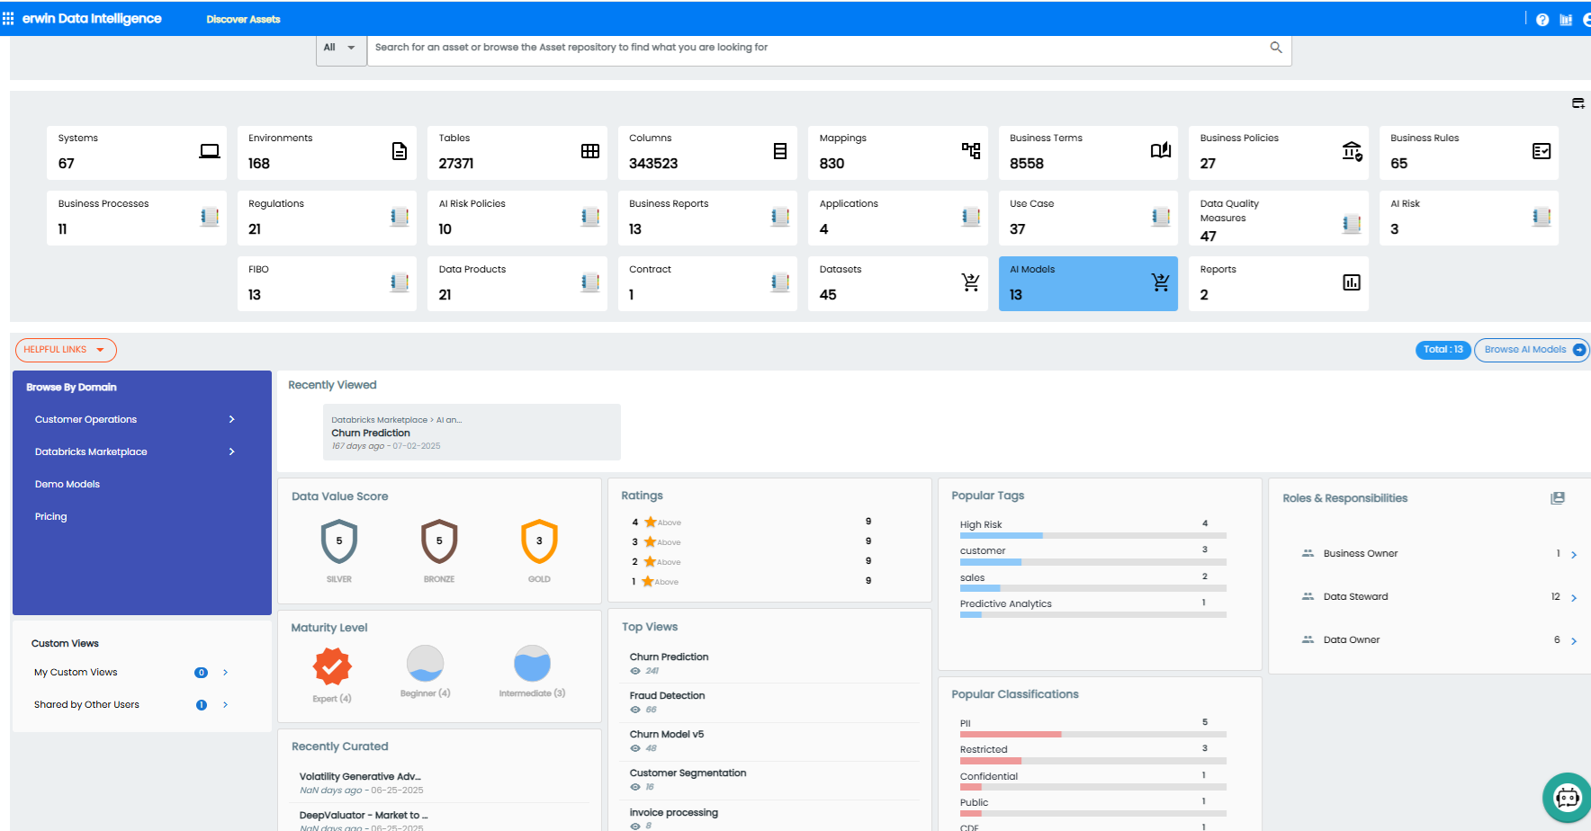
Task: Click the Tables grid icon
Action: [x=590, y=151]
